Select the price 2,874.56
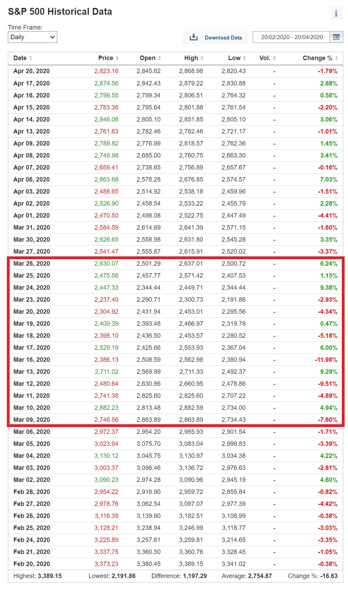The width and height of the screenshot is (348, 589). click(106, 83)
